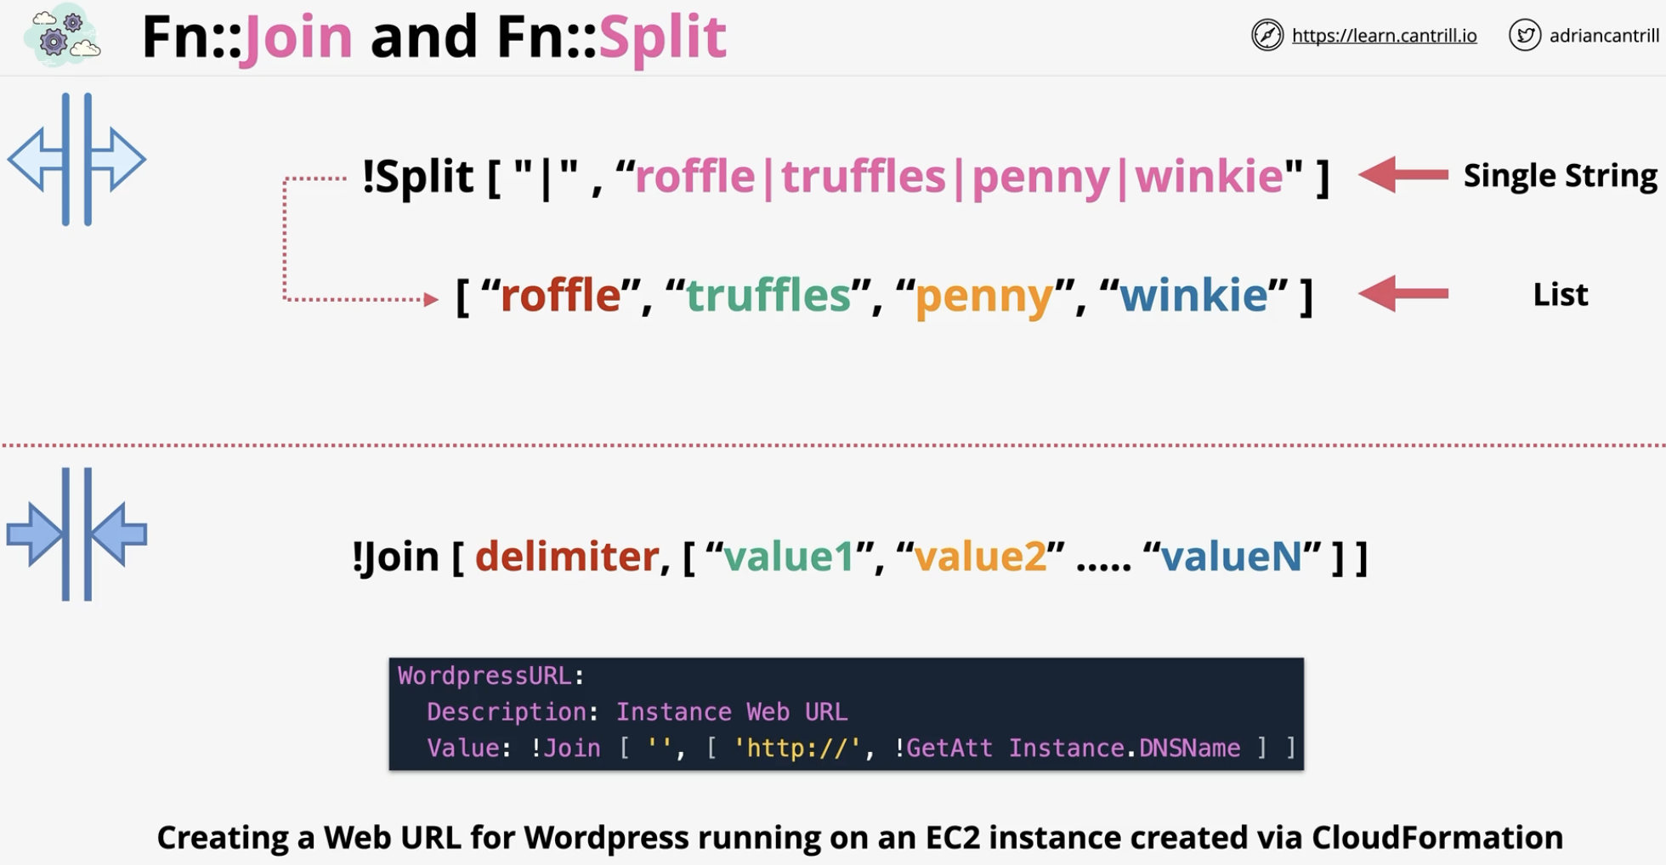Image resolution: width=1666 pixels, height=865 pixels.
Task: Click the pink word Split in title
Action: 663,37
